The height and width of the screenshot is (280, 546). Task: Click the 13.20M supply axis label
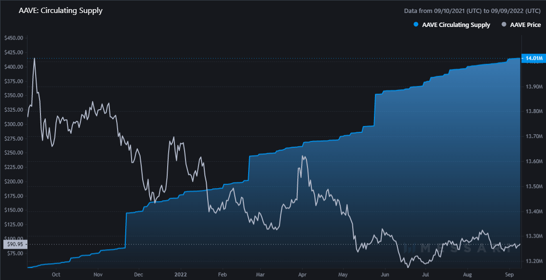pos(533,261)
